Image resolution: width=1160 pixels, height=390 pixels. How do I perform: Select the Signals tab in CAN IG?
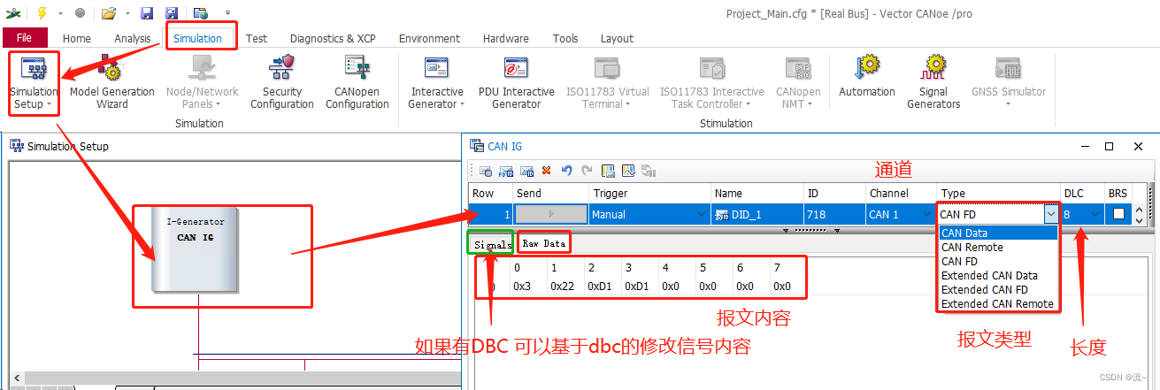492,243
